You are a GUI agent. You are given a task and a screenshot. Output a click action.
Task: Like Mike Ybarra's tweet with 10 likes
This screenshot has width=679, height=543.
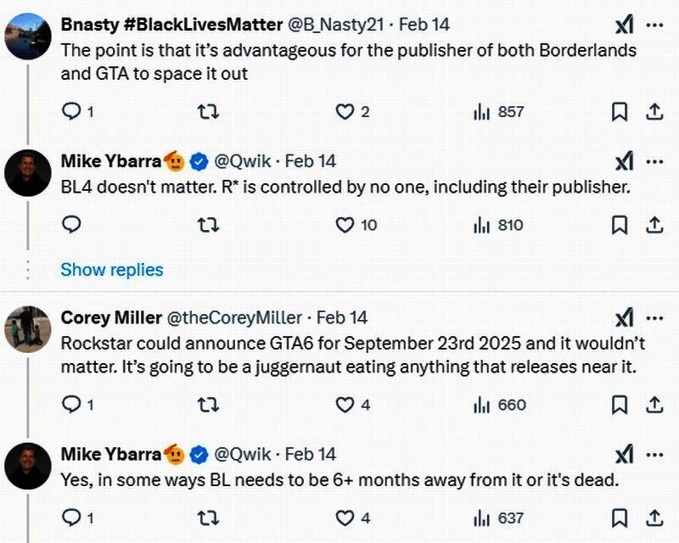coord(344,225)
